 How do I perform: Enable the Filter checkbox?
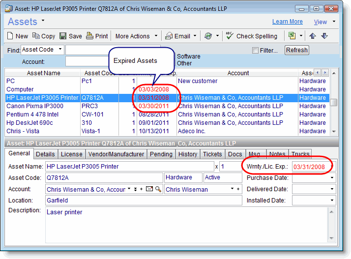pos(255,50)
